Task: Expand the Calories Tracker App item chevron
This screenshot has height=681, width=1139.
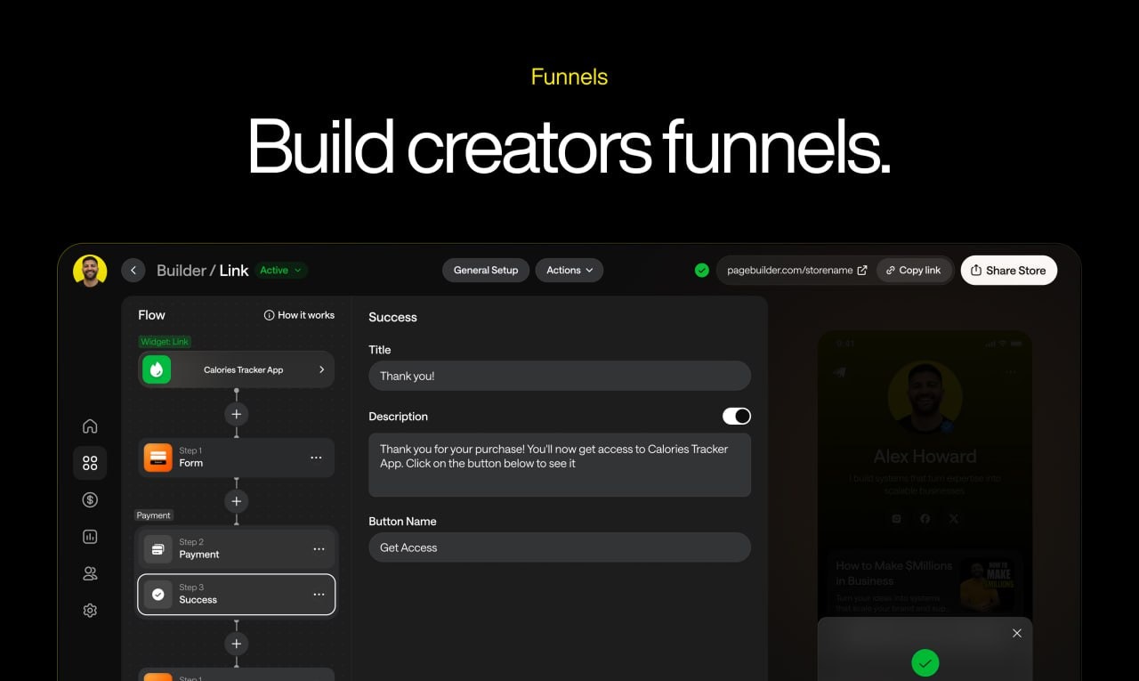Action: point(324,369)
